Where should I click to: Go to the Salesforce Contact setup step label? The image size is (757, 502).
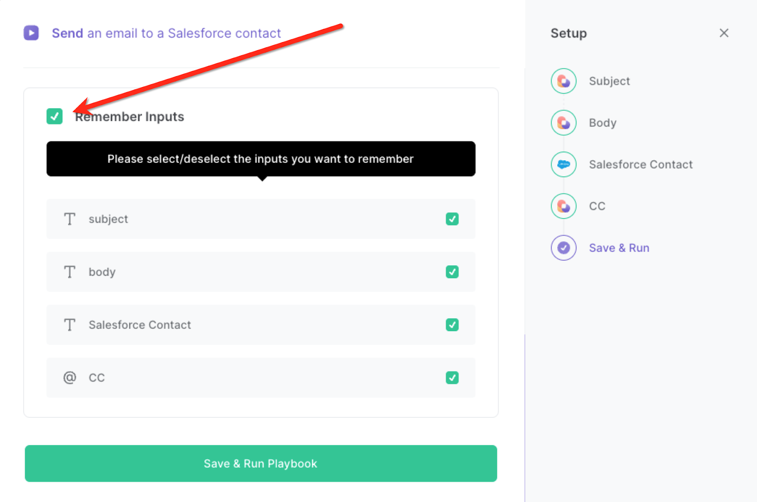(641, 165)
